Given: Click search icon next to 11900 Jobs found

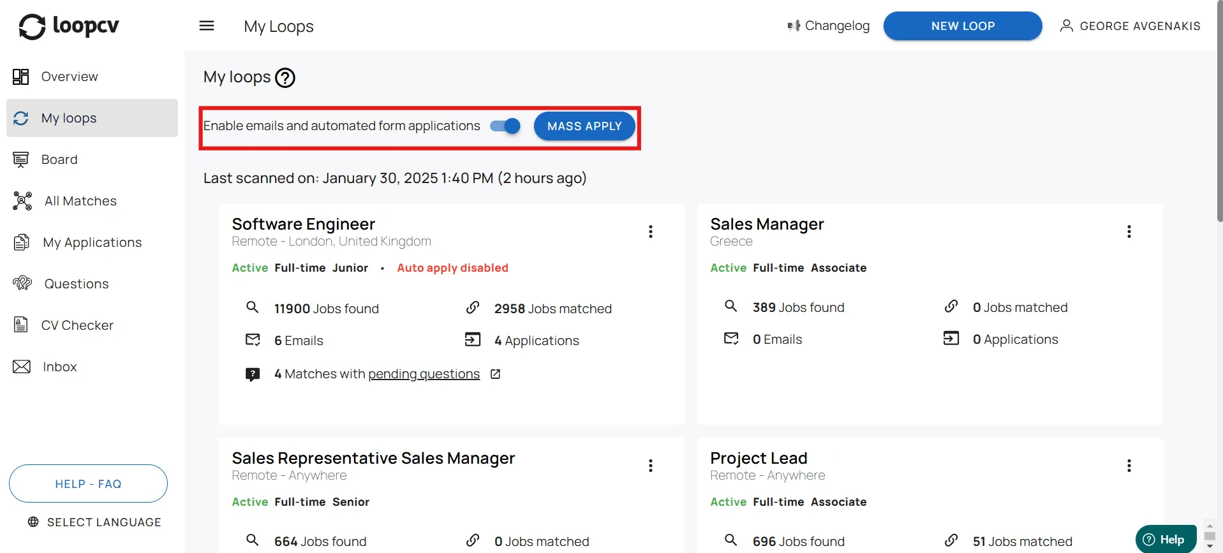Looking at the screenshot, I should click(x=253, y=307).
